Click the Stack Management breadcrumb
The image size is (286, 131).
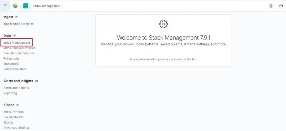(x=47, y=6)
